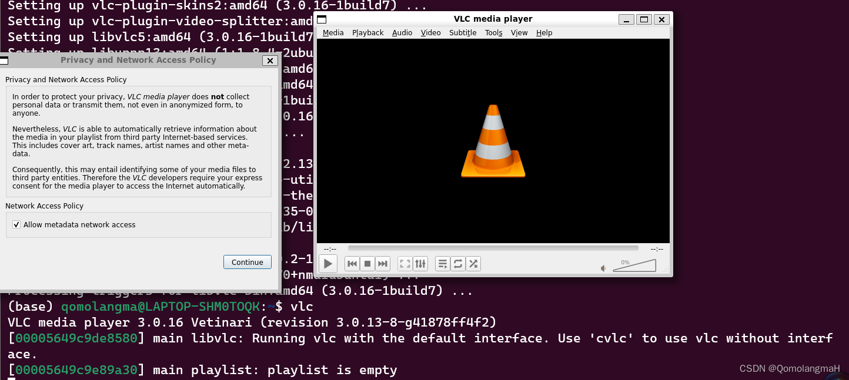Click the terminal text 'playlist is empty'

pos(332,370)
